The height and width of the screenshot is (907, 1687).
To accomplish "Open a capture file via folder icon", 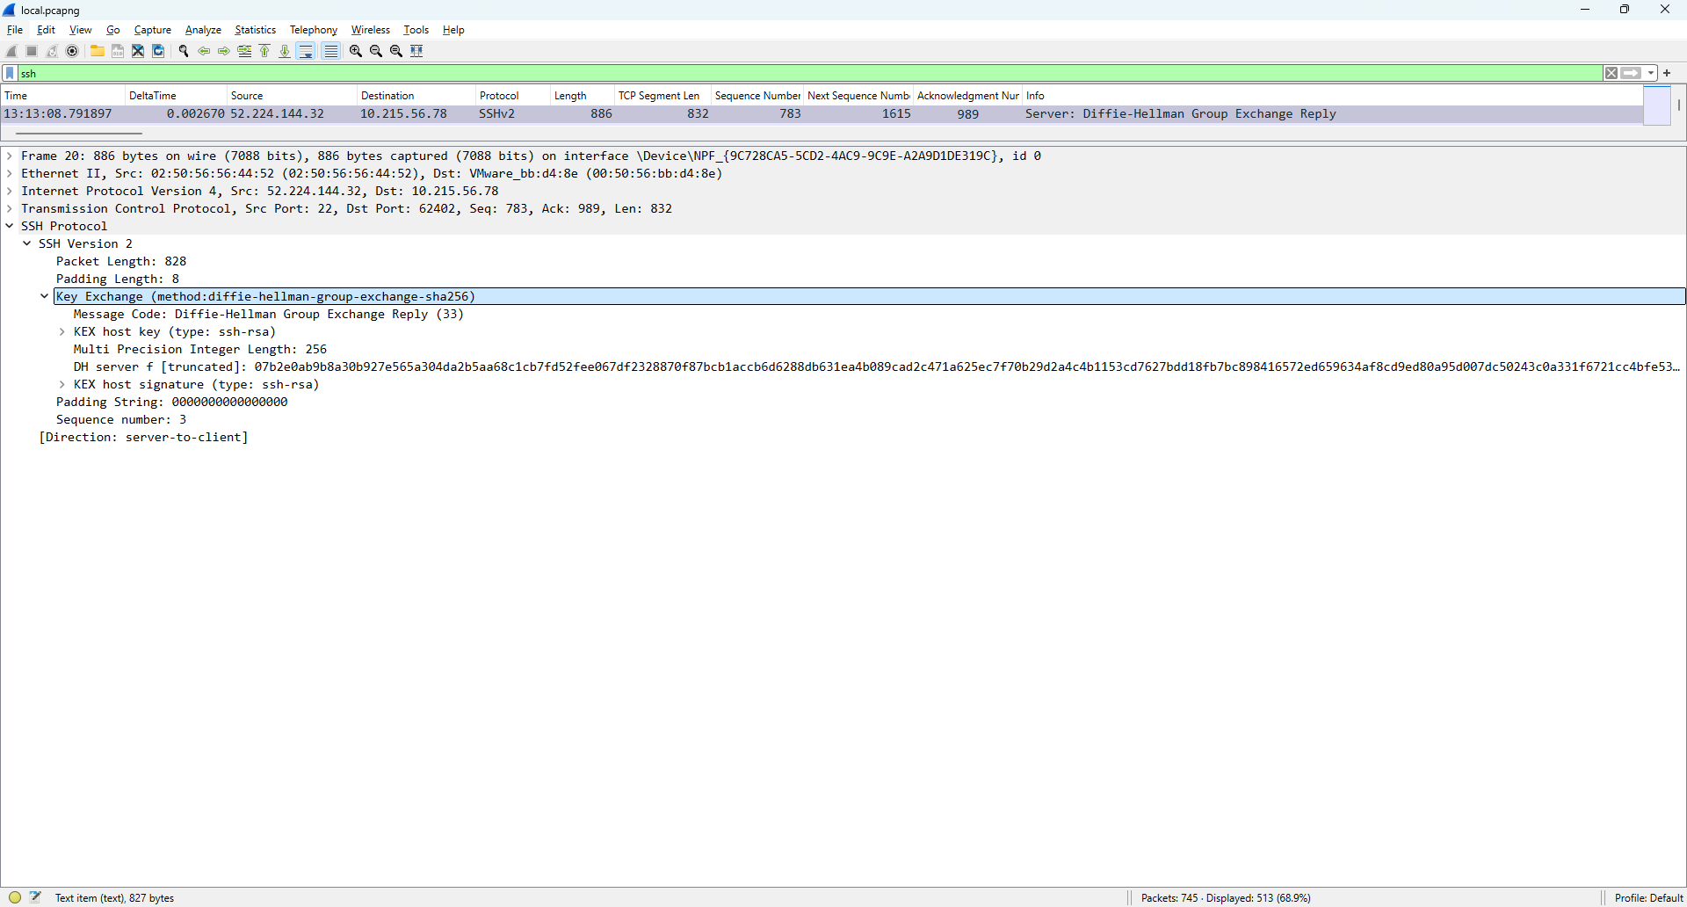I will coord(97,51).
